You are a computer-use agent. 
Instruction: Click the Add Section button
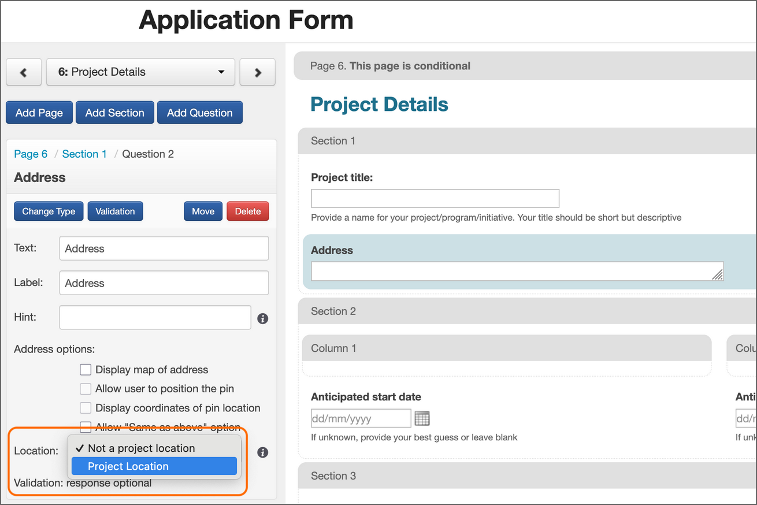click(114, 113)
